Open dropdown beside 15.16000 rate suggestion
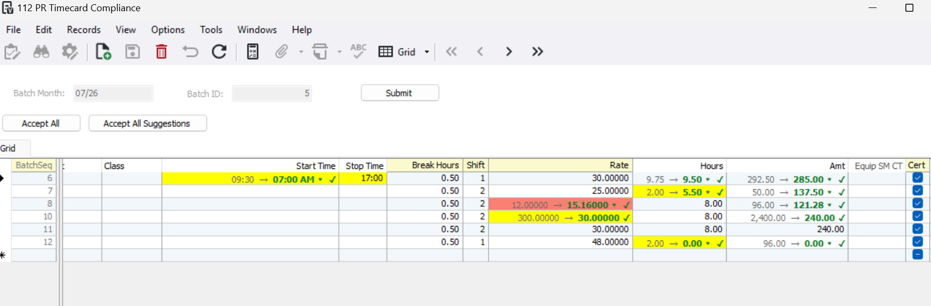 [x=614, y=205]
